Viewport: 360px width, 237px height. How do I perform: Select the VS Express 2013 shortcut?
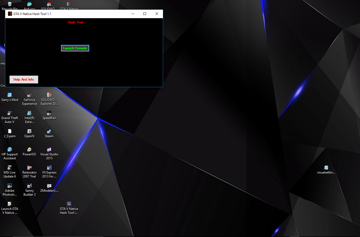(x=49, y=172)
